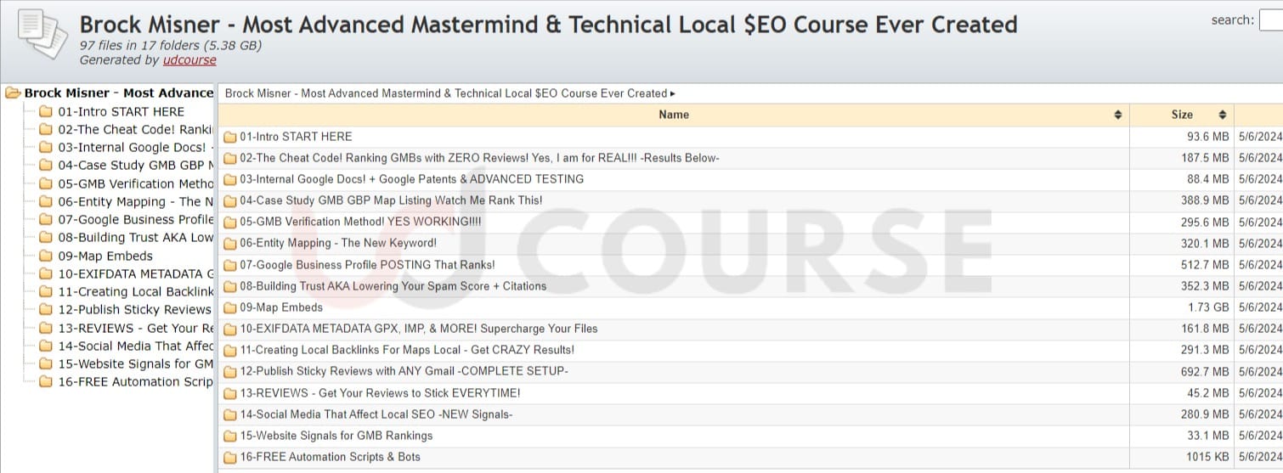Select 15-Website Signals in sidebar tree

click(135, 364)
